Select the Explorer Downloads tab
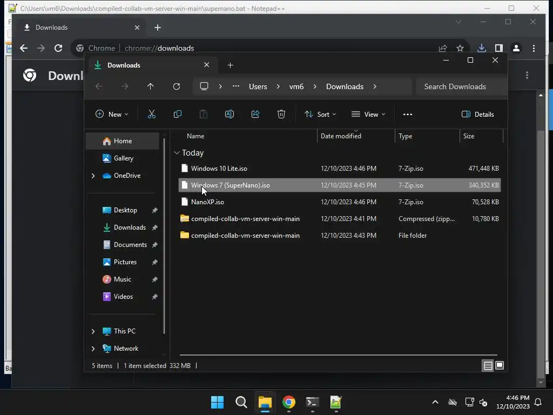The height and width of the screenshot is (415, 553). tap(152, 65)
